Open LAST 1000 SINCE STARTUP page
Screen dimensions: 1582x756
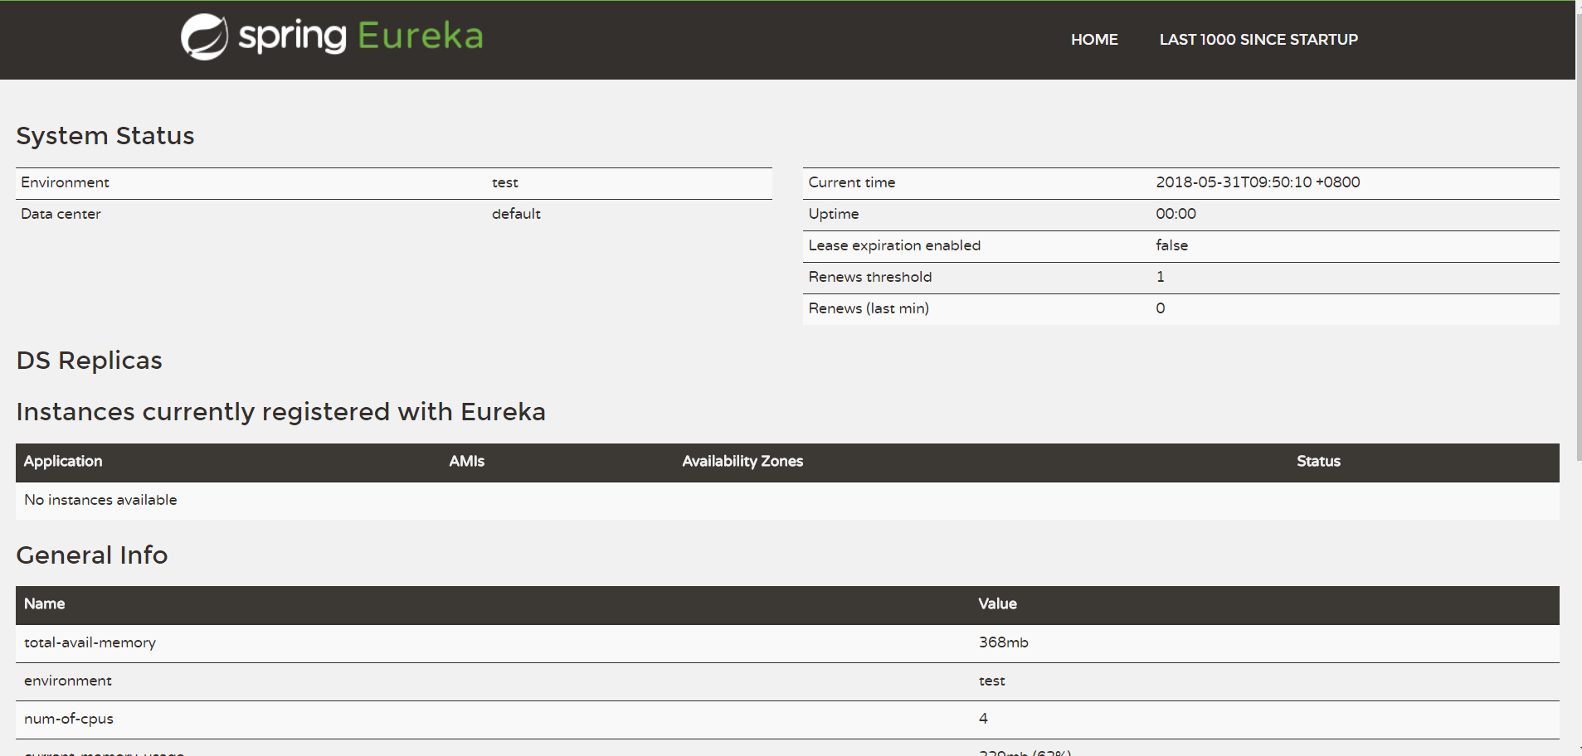(x=1258, y=40)
